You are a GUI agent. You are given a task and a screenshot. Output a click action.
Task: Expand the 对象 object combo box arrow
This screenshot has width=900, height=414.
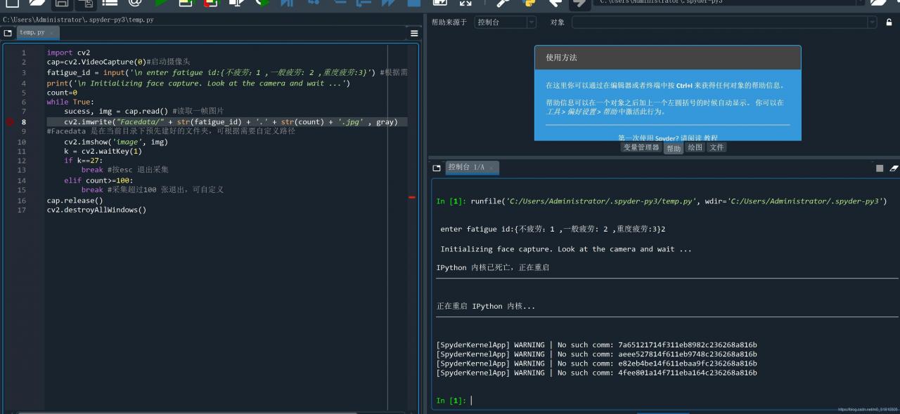[872, 22]
